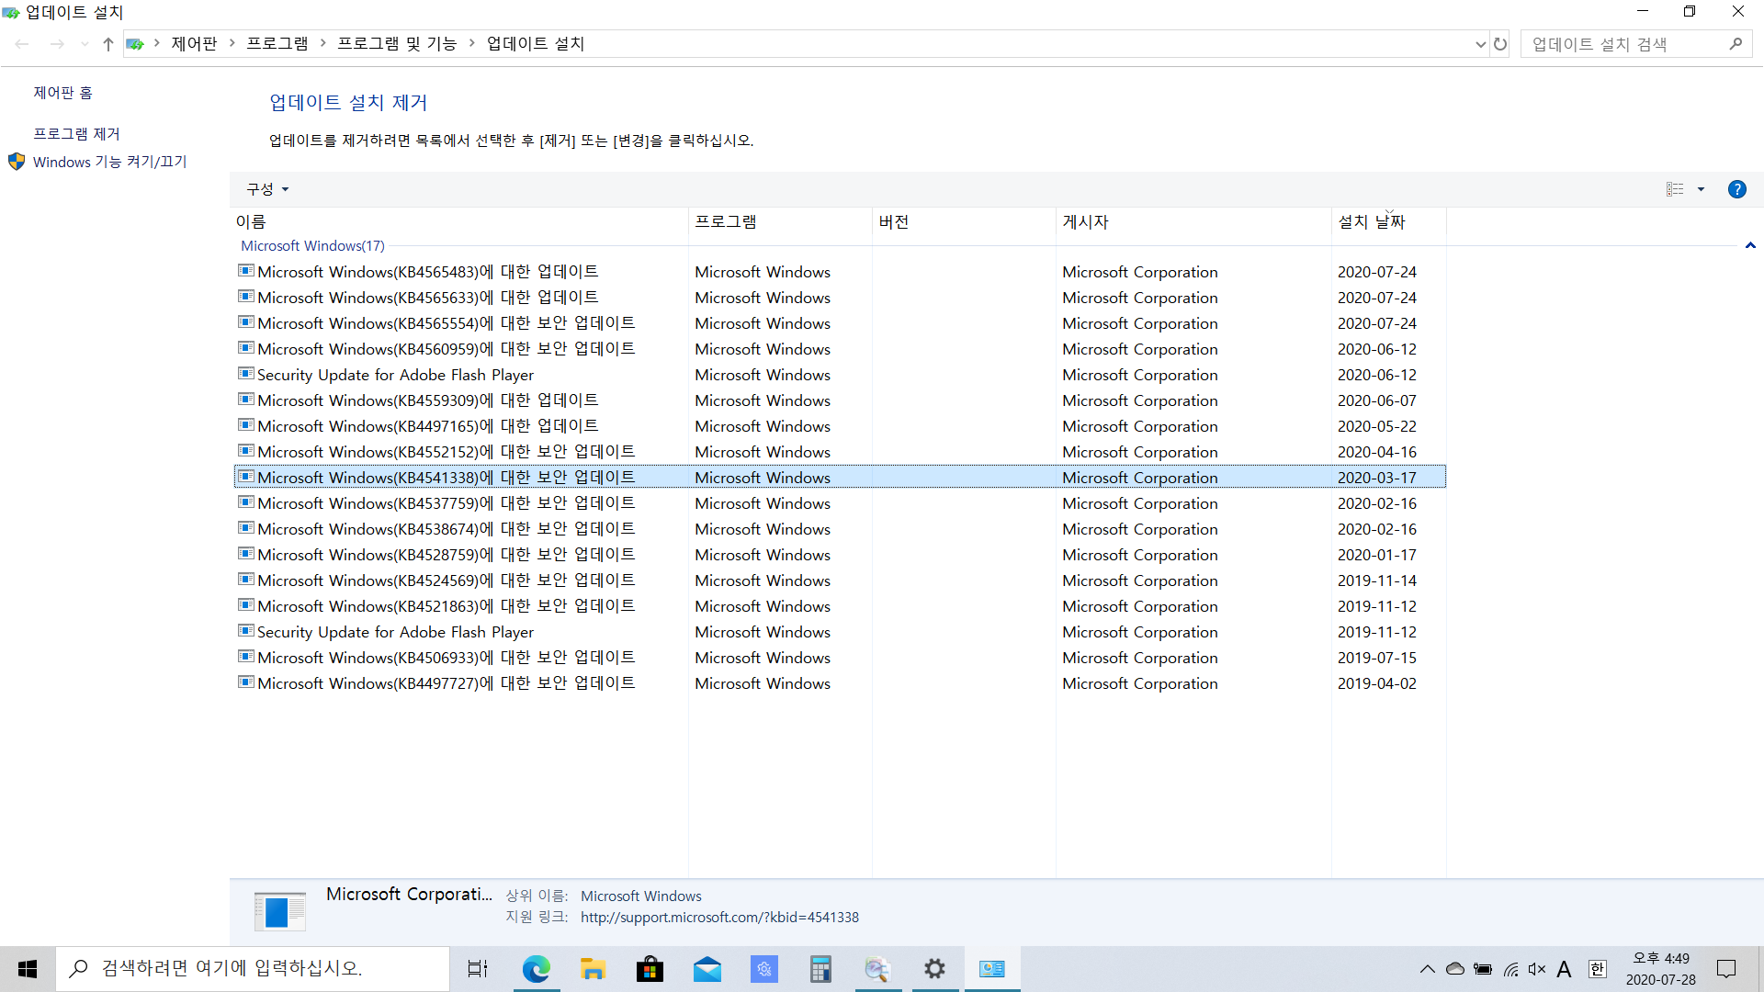Sort by the 설치 날짜 column header
Viewport: 1764px width, 992px height.
(x=1371, y=221)
